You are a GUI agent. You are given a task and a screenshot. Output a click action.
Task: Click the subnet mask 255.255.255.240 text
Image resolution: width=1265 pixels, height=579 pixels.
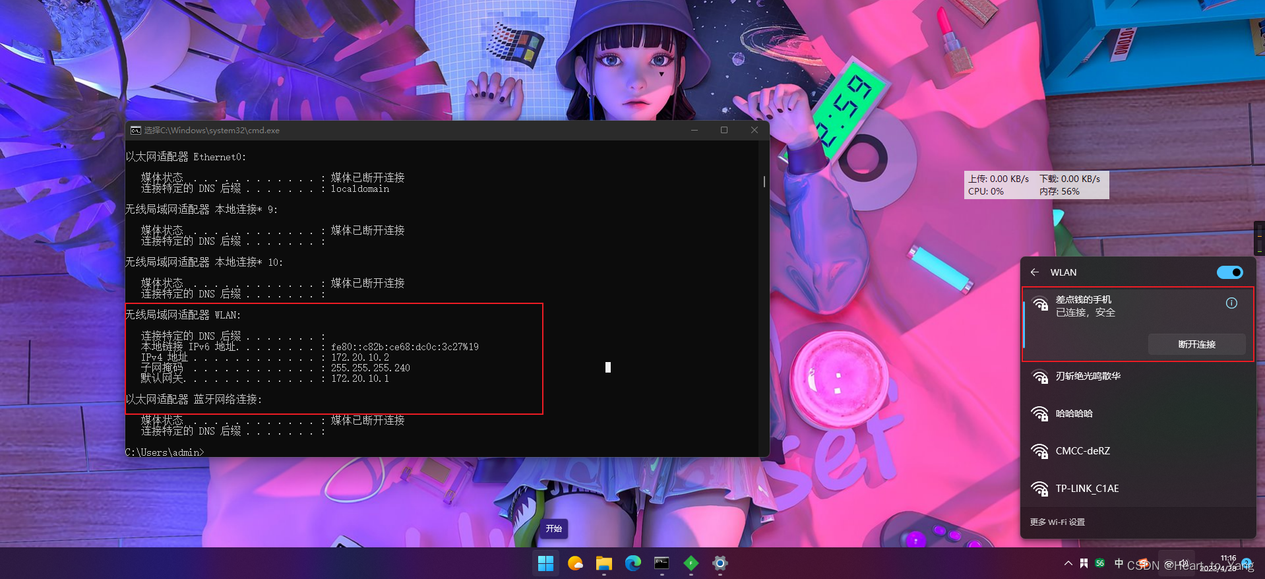[x=371, y=368]
